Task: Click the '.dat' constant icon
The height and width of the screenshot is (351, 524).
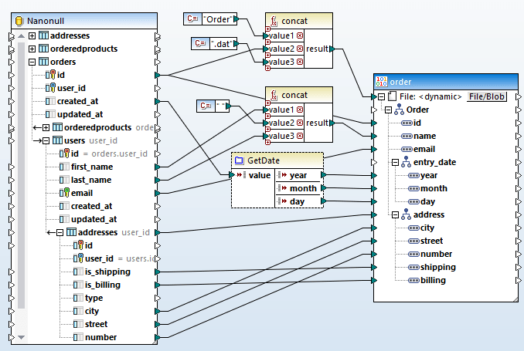Action: pyautogui.click(x=199, y=45)
